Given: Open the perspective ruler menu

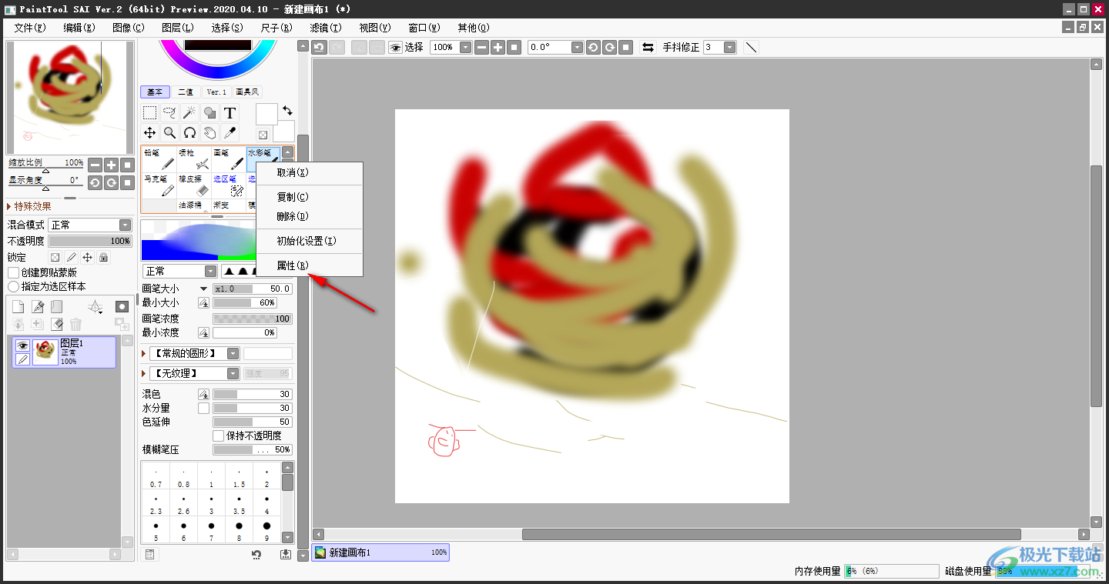Looking at the screenshot, I should [x=95, y=306].
